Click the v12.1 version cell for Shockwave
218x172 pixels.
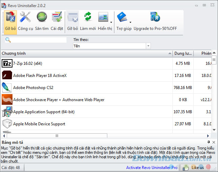click(202, 100)
